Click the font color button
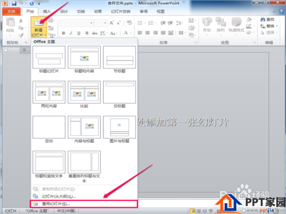 126,33
